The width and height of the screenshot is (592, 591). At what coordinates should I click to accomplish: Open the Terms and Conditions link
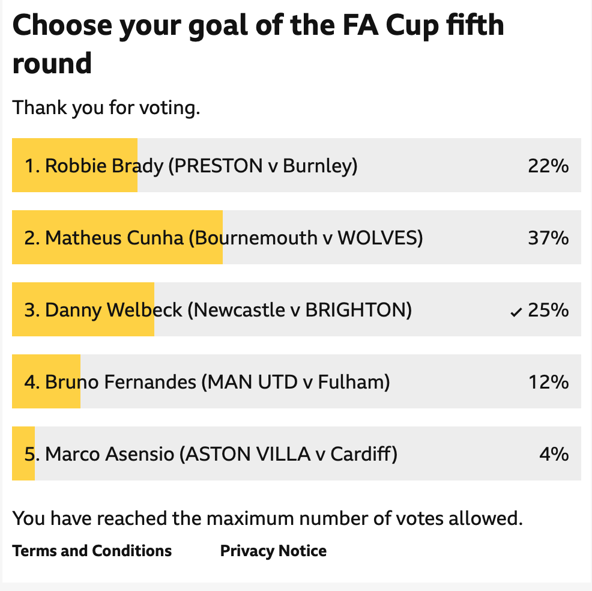[92, 551]
